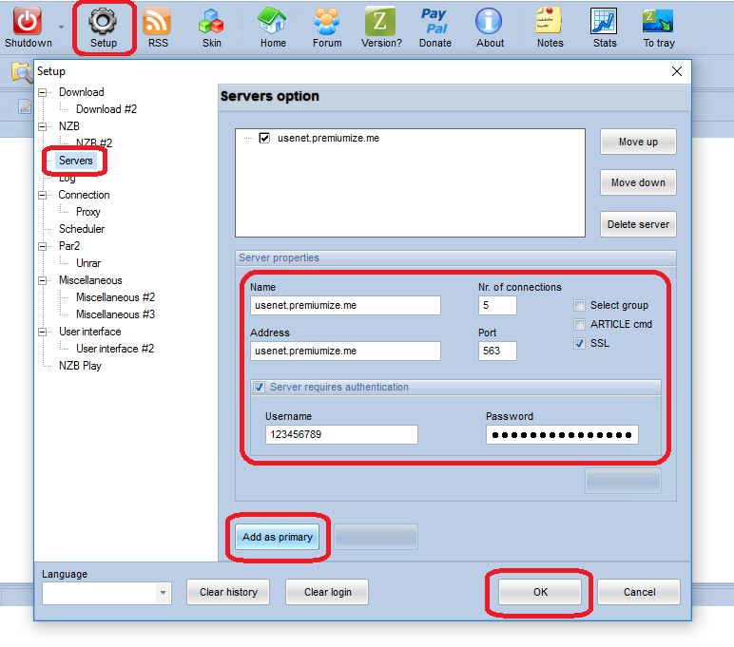734x647 pixels.
Task: Close the Setup dialog
Action: 676,71
